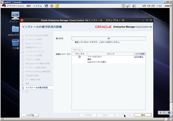
Task: Open the アプリケーション menu
Action: pos(15,6)
